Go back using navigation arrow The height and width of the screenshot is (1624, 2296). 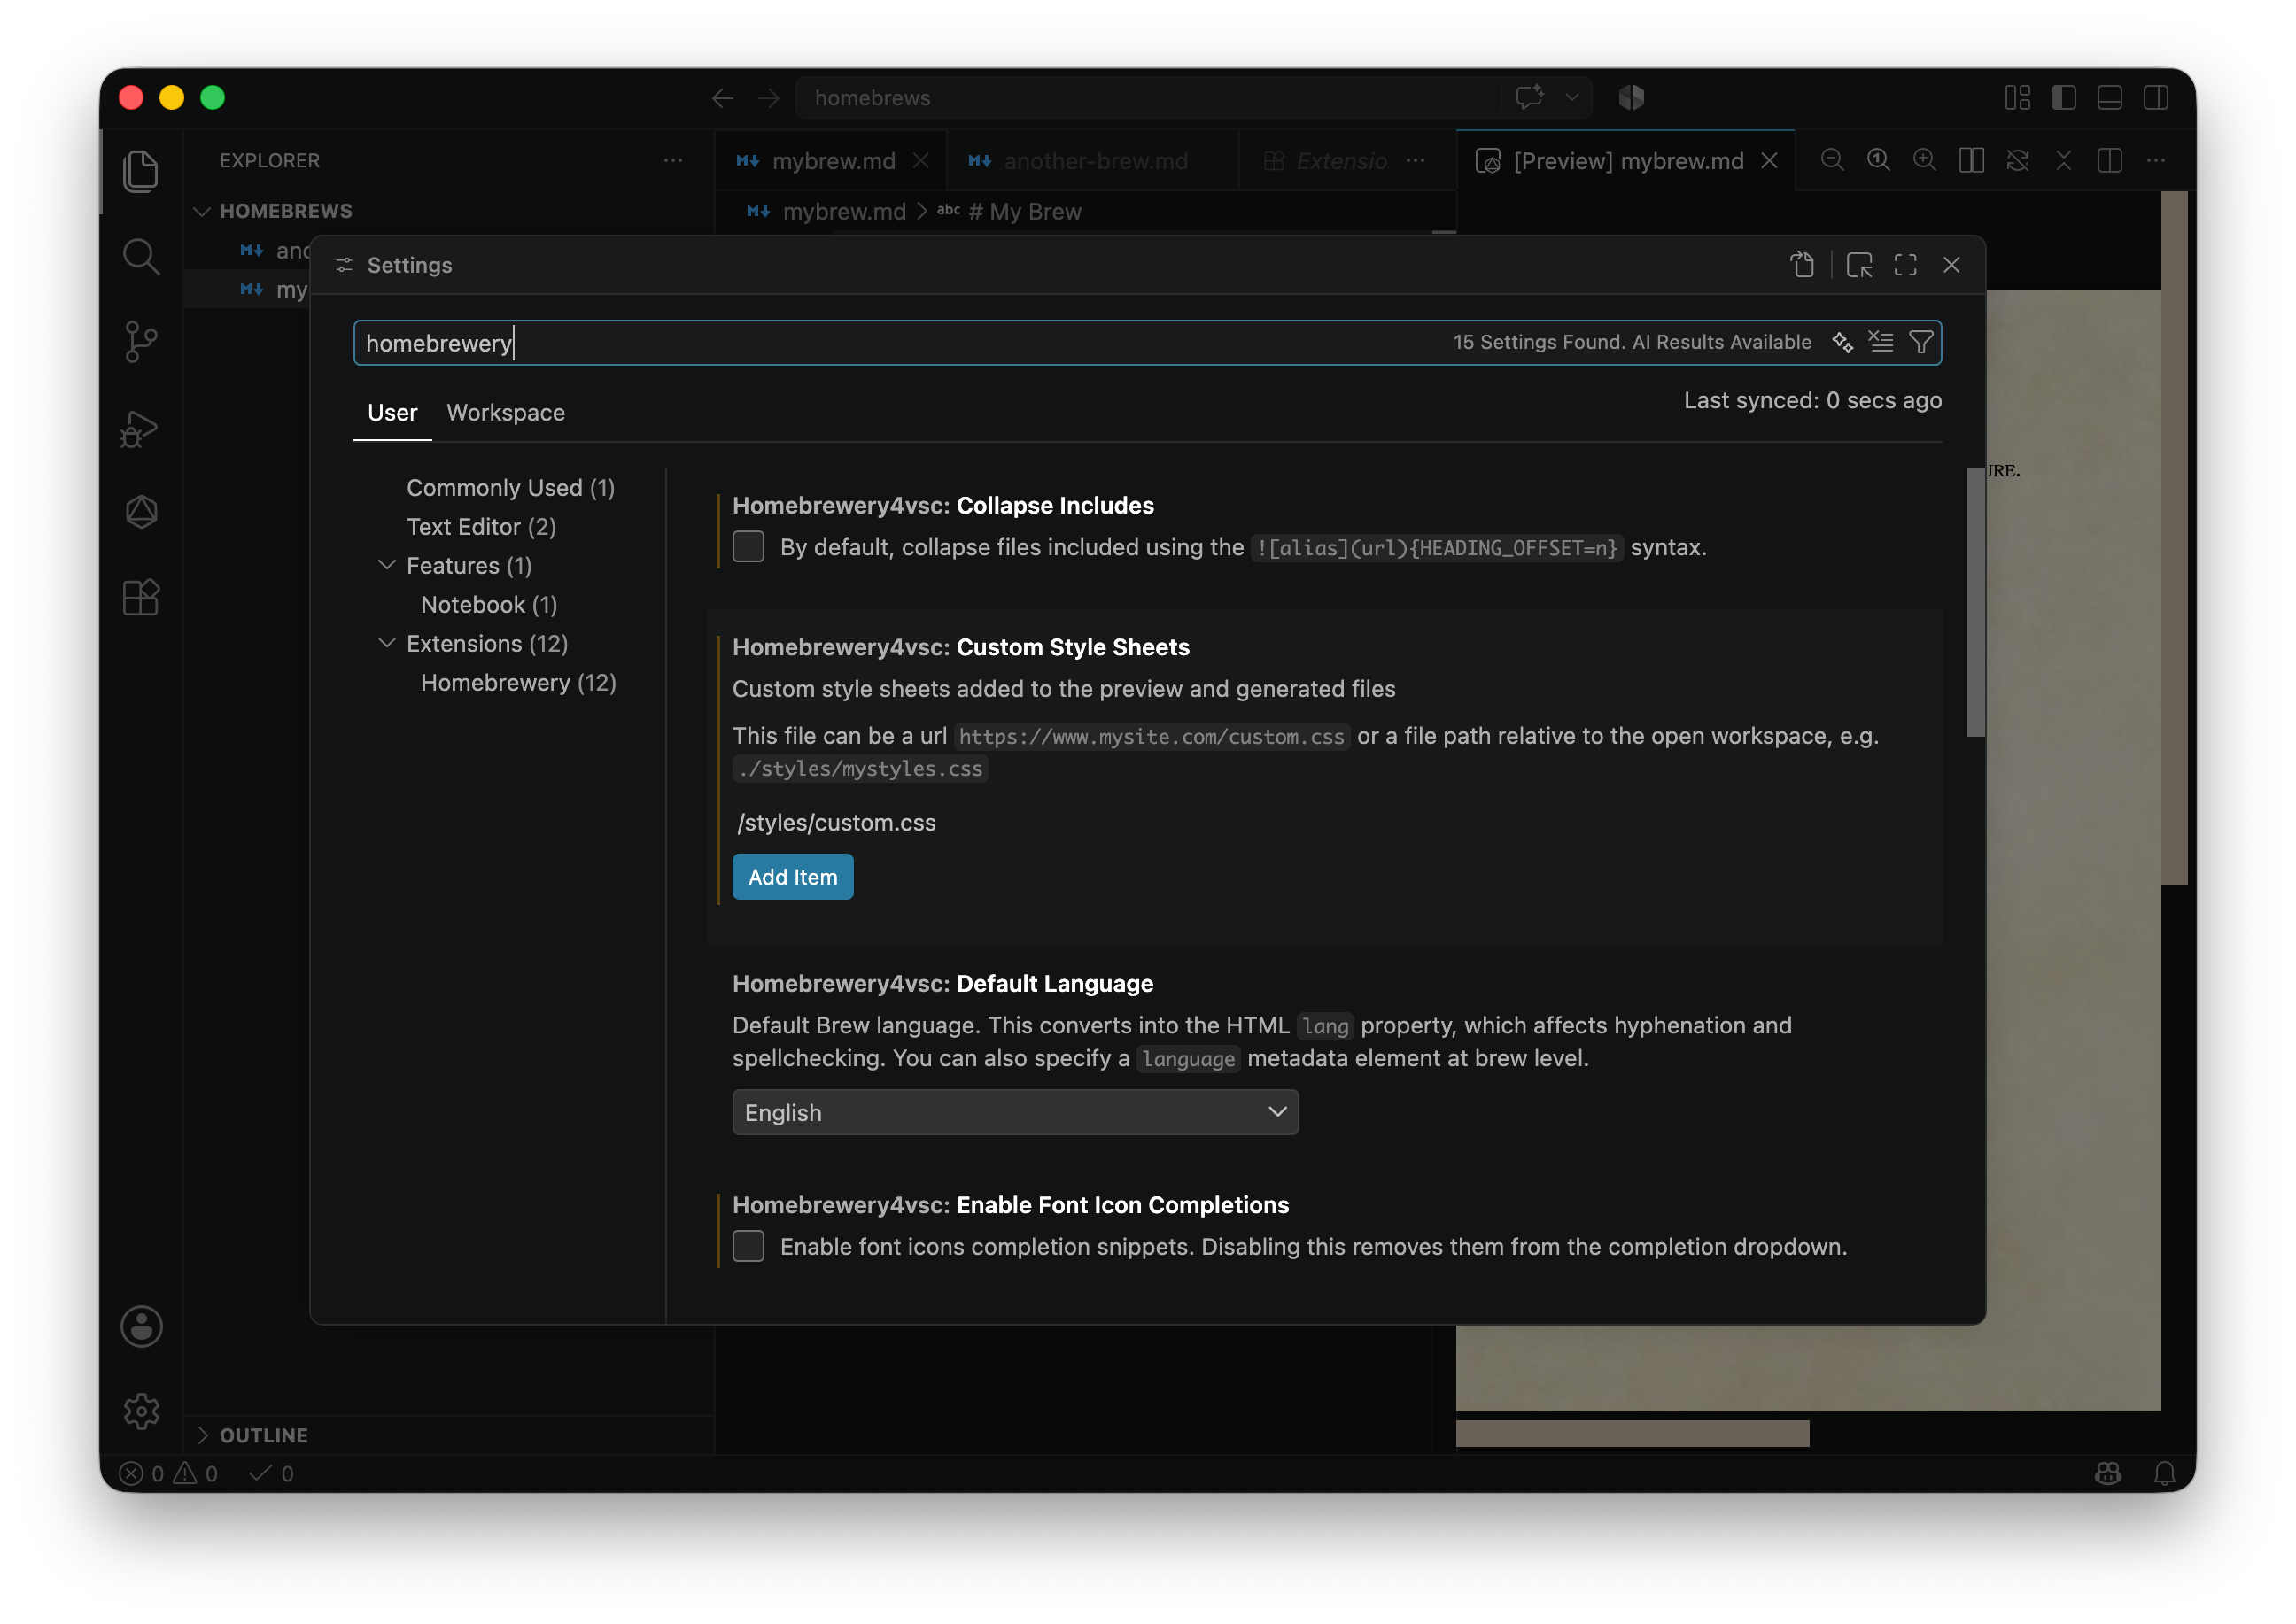[722, 98]
